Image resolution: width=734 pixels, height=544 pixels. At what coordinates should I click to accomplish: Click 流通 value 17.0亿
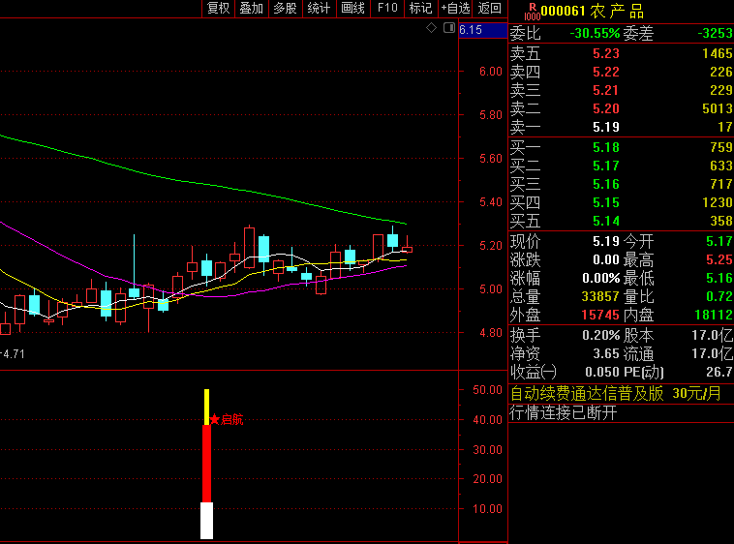[713, 353]
